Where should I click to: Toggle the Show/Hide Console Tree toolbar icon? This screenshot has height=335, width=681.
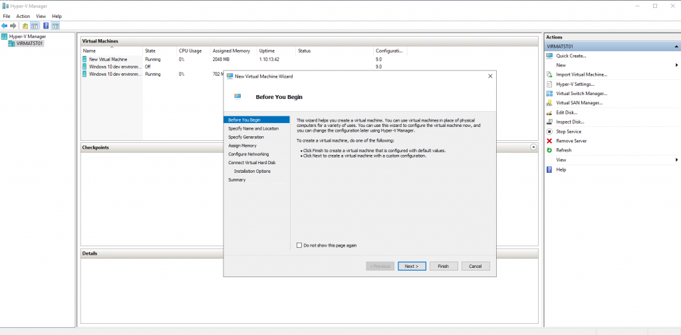[35, 26]
